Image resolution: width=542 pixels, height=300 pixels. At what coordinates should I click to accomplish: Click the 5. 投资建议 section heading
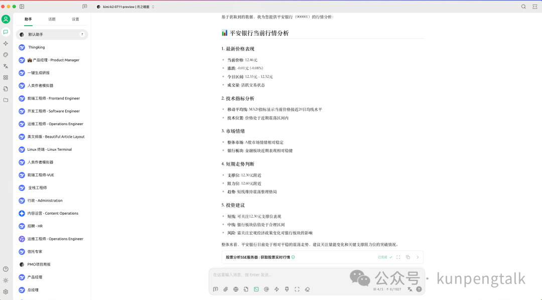click(x=233, y=205)
